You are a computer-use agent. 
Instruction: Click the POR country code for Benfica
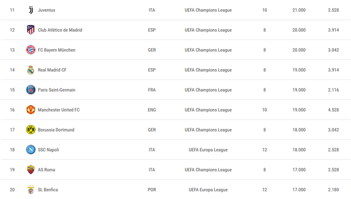pos(152,190)
